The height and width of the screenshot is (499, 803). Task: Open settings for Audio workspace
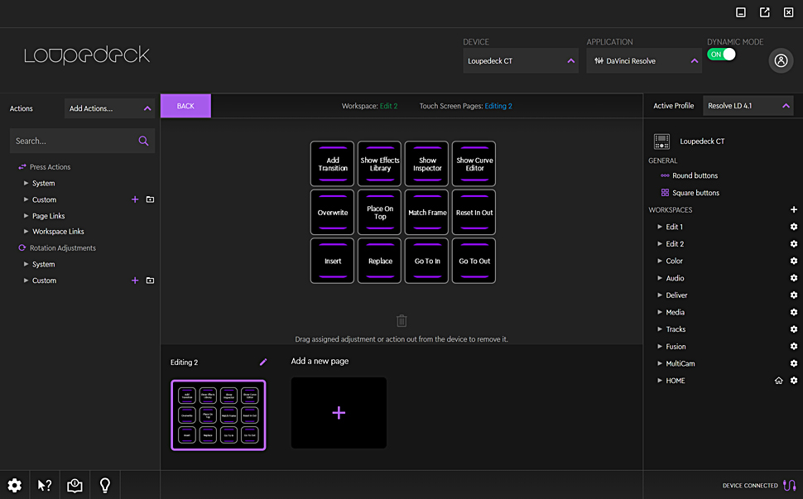pyautogui.click(x=793, y=278)
